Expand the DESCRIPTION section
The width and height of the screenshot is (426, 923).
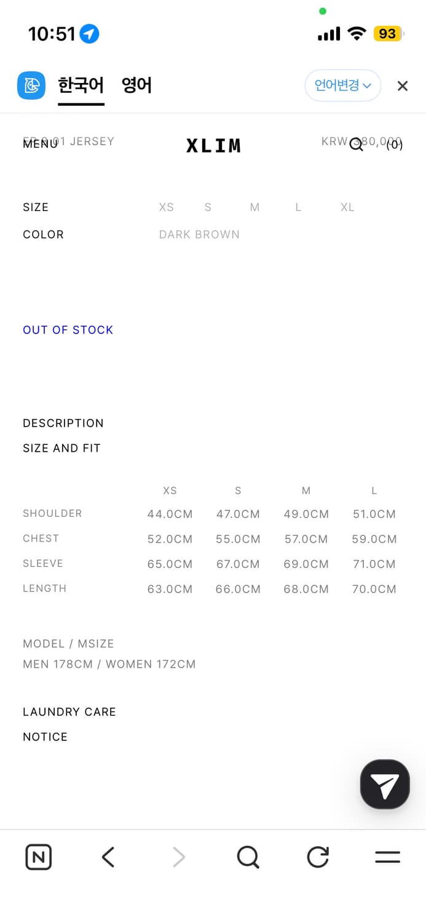pos(63,423)
